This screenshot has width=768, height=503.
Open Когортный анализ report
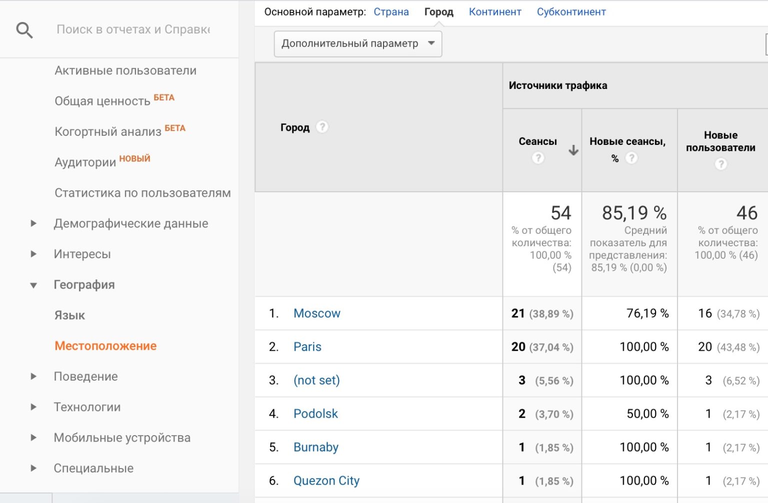pos(108,131)
